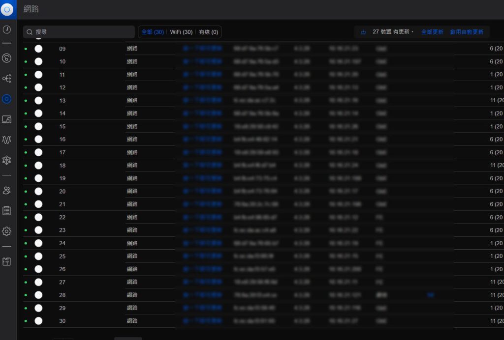Open the Settings gear icon in sidebar
The image size is (504, 340).
pos(7,231)
